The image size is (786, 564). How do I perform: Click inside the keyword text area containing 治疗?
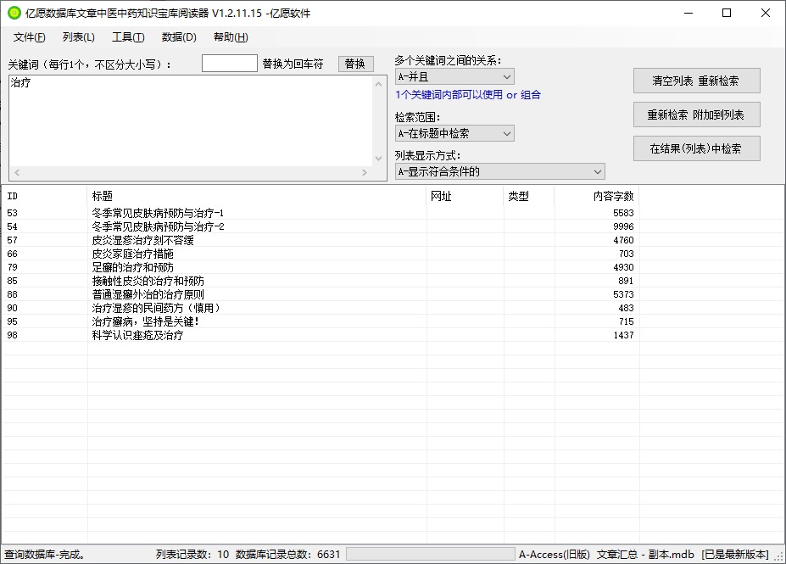(x=187, y=119)
